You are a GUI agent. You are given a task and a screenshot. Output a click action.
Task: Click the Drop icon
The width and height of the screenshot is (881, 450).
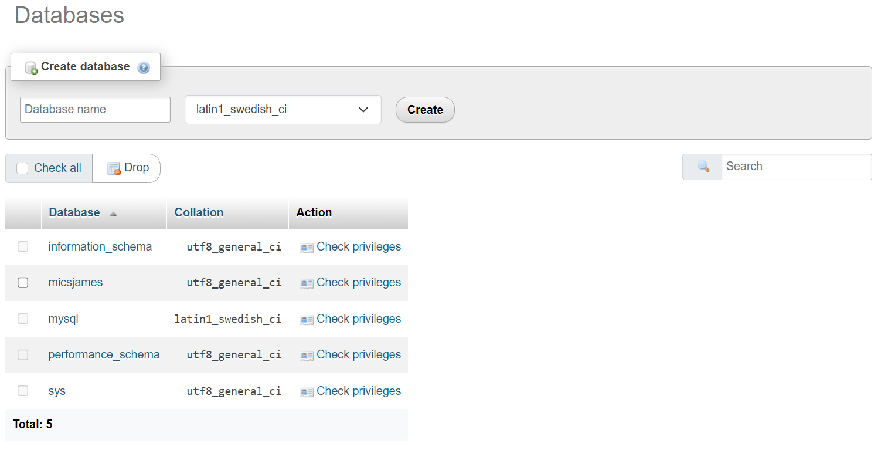pos(113,168)
